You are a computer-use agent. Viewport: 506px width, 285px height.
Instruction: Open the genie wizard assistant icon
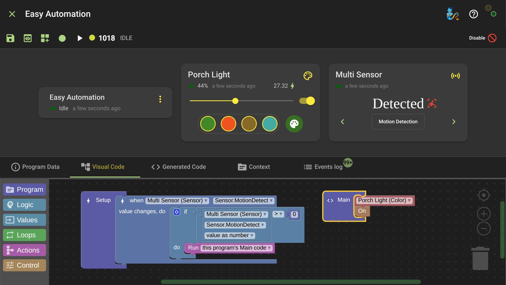tap(452, 14)
